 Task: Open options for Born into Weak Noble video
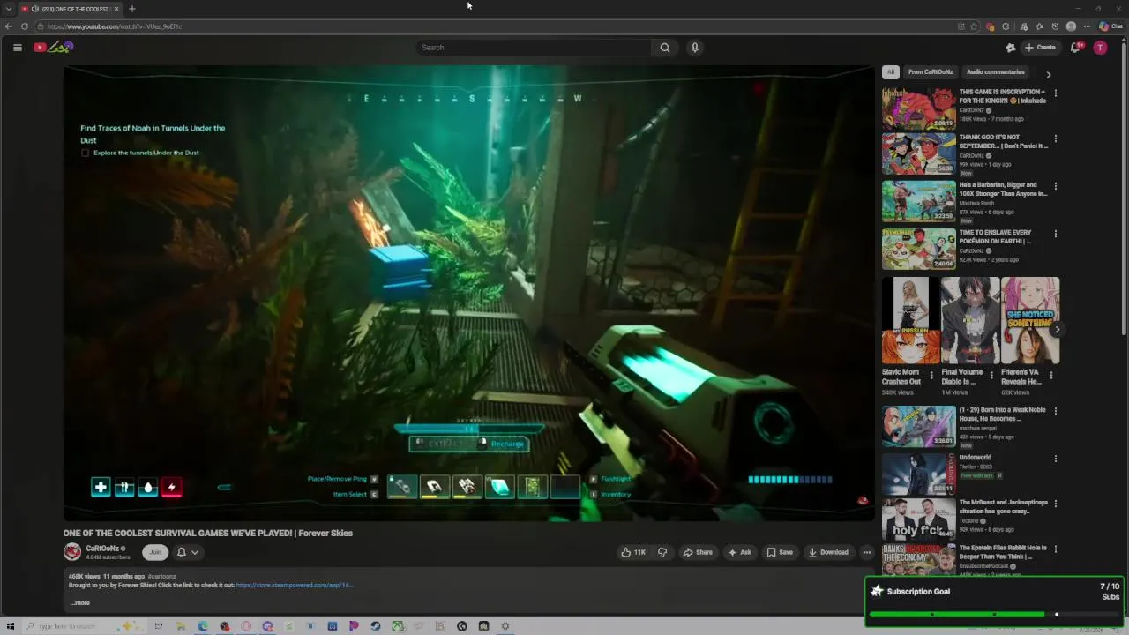pos(1056,411)
